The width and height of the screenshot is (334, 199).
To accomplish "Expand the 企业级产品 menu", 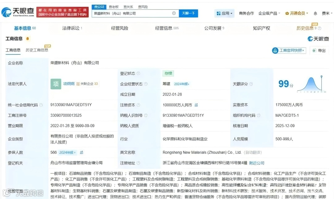I will [269, 13].
